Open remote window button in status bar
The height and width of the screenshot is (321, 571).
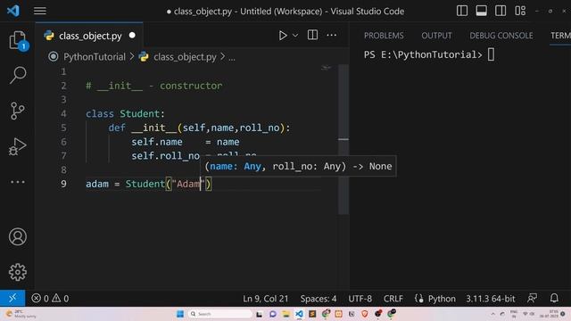coord(12,299)
